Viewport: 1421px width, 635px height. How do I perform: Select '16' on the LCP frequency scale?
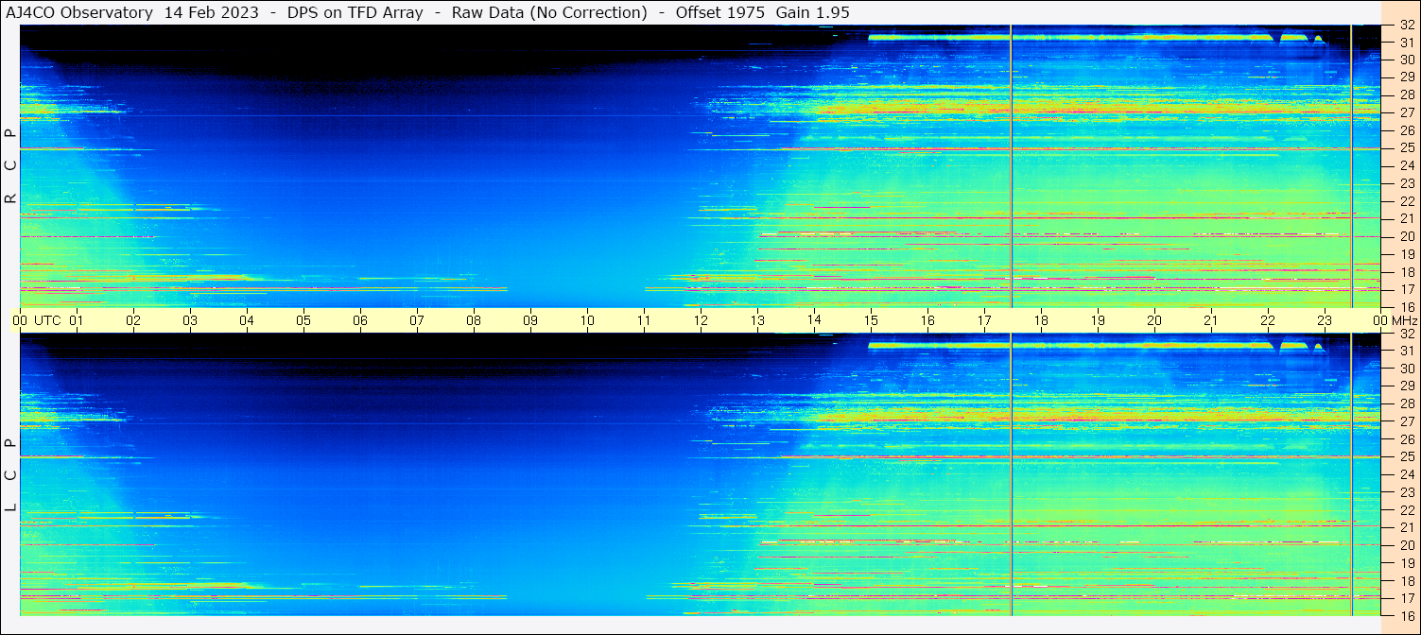[1406, 615]
